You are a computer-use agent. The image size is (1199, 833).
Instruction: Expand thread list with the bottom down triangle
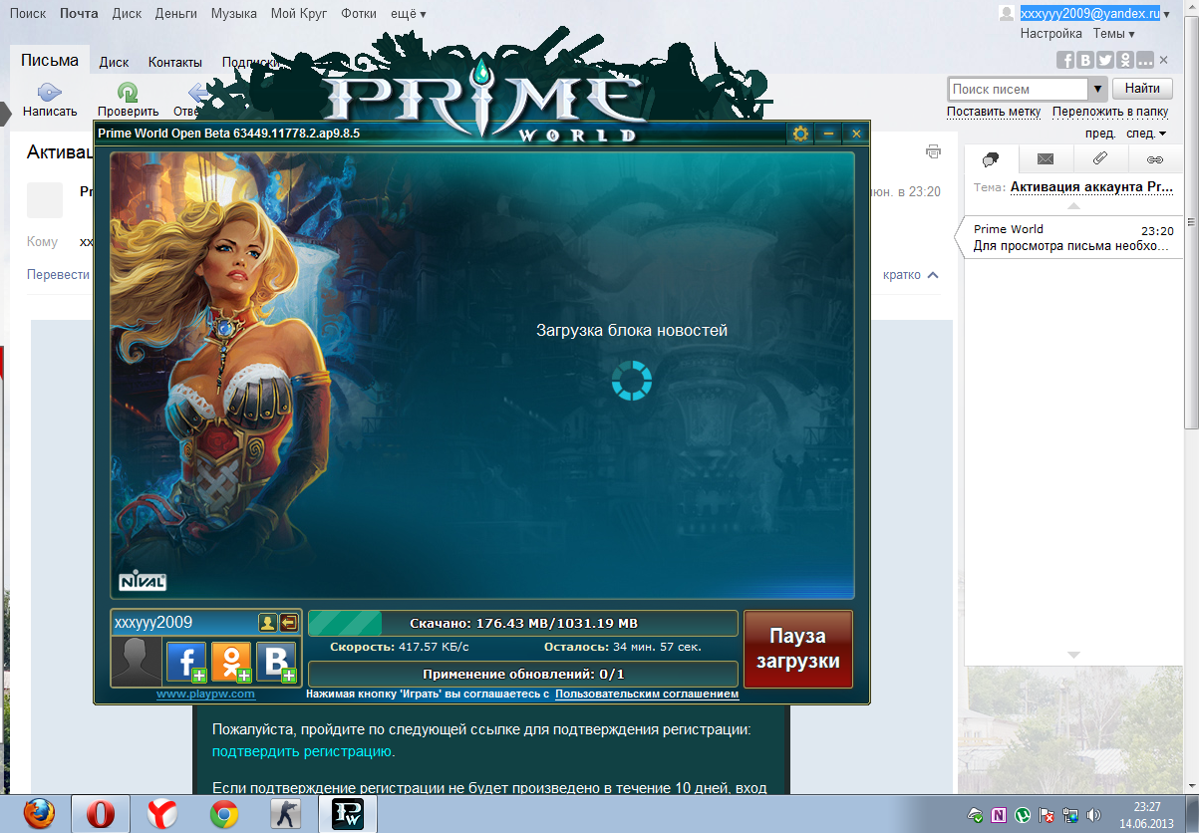point(1073,655)
